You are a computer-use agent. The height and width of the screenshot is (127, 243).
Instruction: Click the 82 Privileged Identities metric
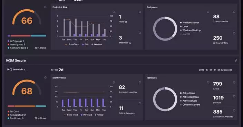(x=128, y=89)
